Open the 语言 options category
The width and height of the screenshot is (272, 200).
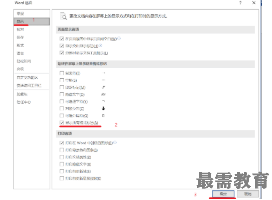[x=32, y=53]
